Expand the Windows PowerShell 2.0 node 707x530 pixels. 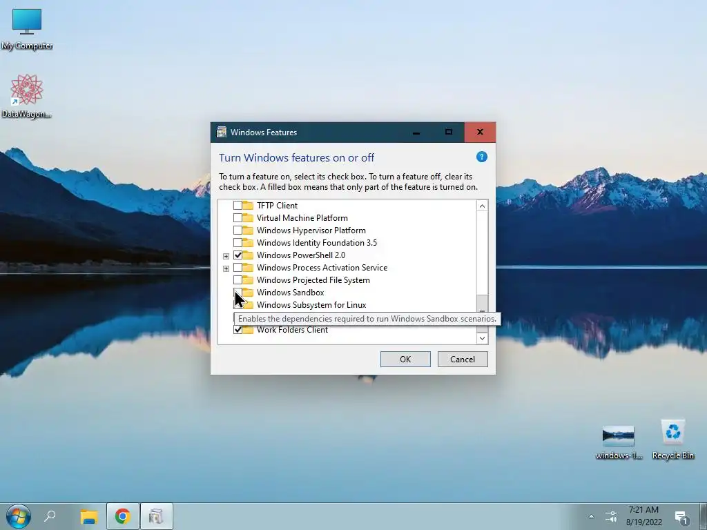pos(226,256)
